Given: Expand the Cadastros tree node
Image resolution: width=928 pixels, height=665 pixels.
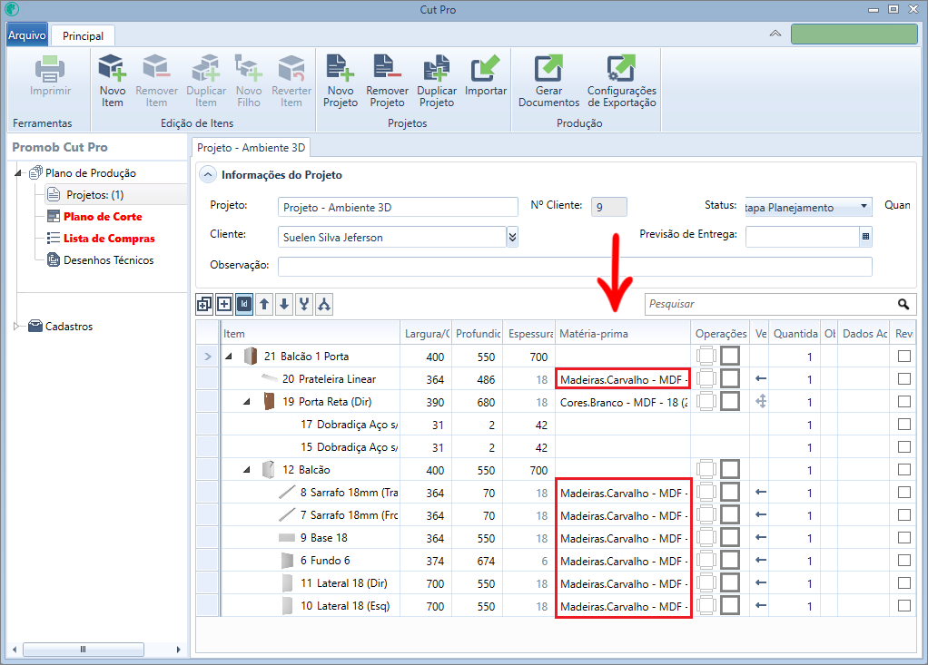Looking at the screenshot, I should pyautogui.click(x=16, y=326).
